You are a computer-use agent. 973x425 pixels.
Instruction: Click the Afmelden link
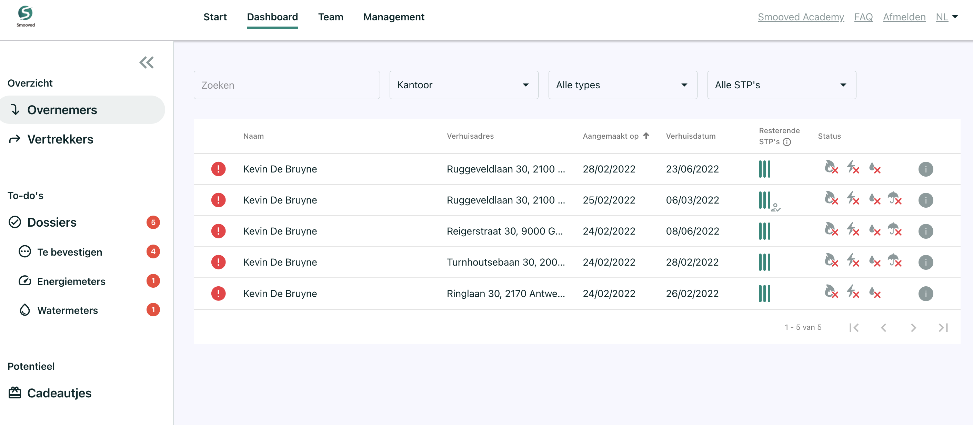tap(904, 17)
